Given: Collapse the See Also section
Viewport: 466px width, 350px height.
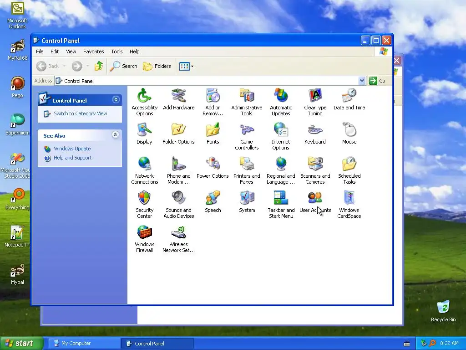Looking at the screenshot, I should (x=115, y=135).
